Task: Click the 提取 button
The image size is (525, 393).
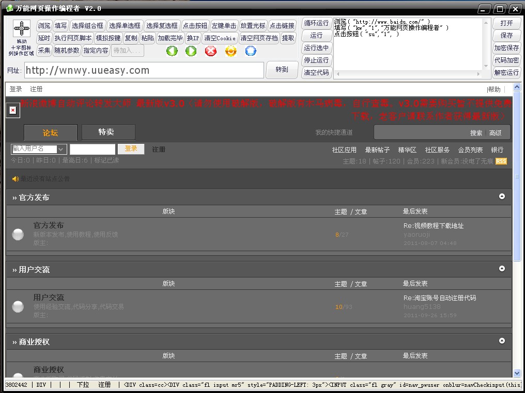Action: click(288, 38)
